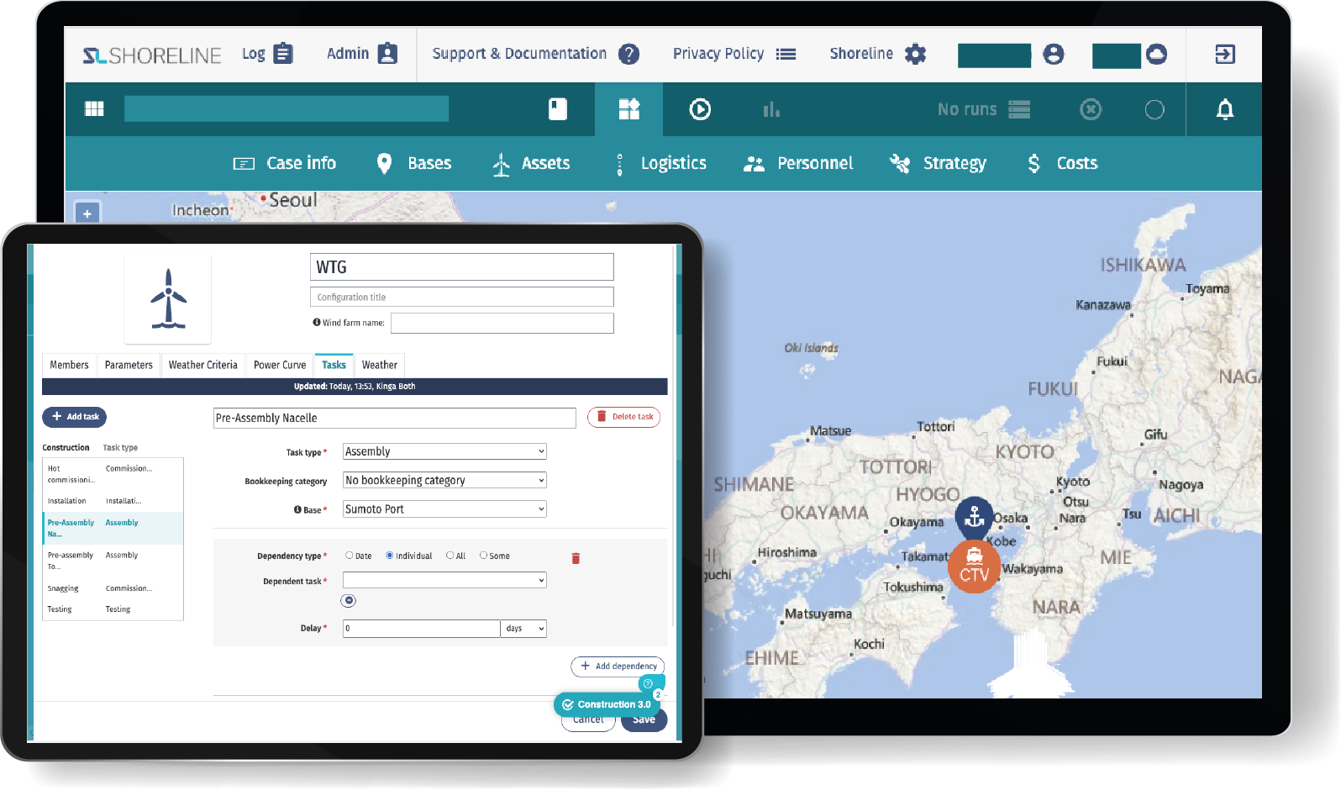
Task: Click the red trash dependency icon
Action: click(576, 558)
